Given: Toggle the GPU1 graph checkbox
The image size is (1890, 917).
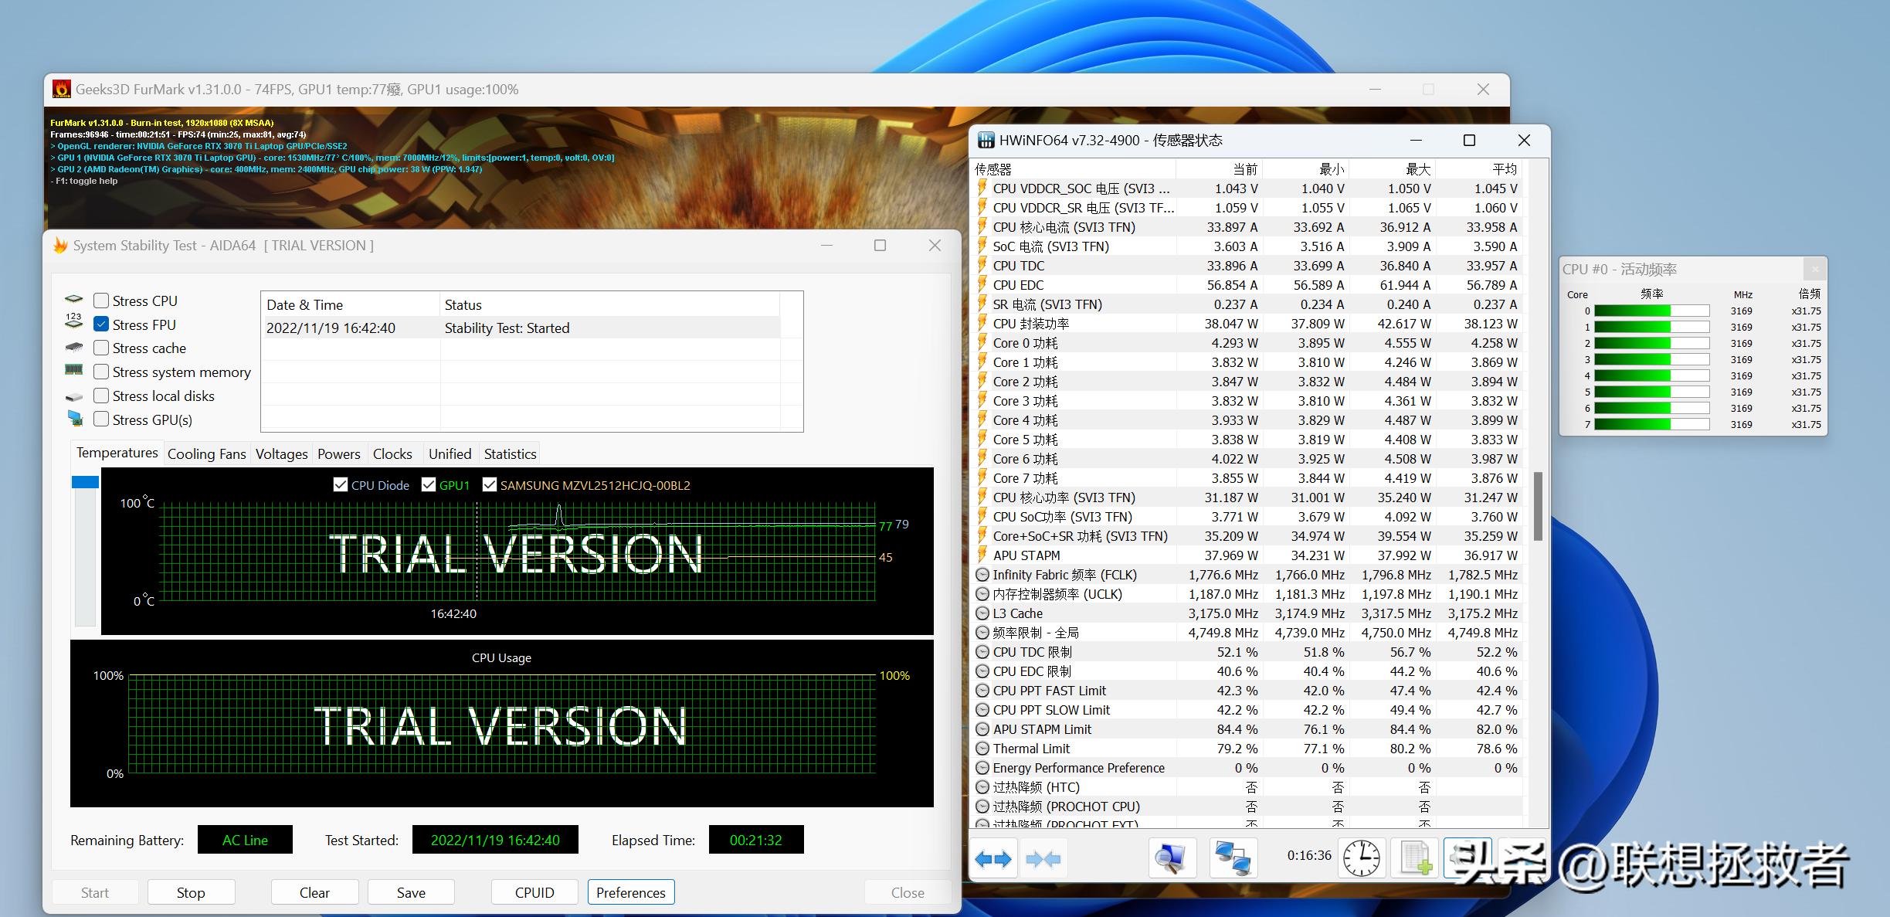Looking at the screenshot, I should pyautogui.click(x=429, y=485).
